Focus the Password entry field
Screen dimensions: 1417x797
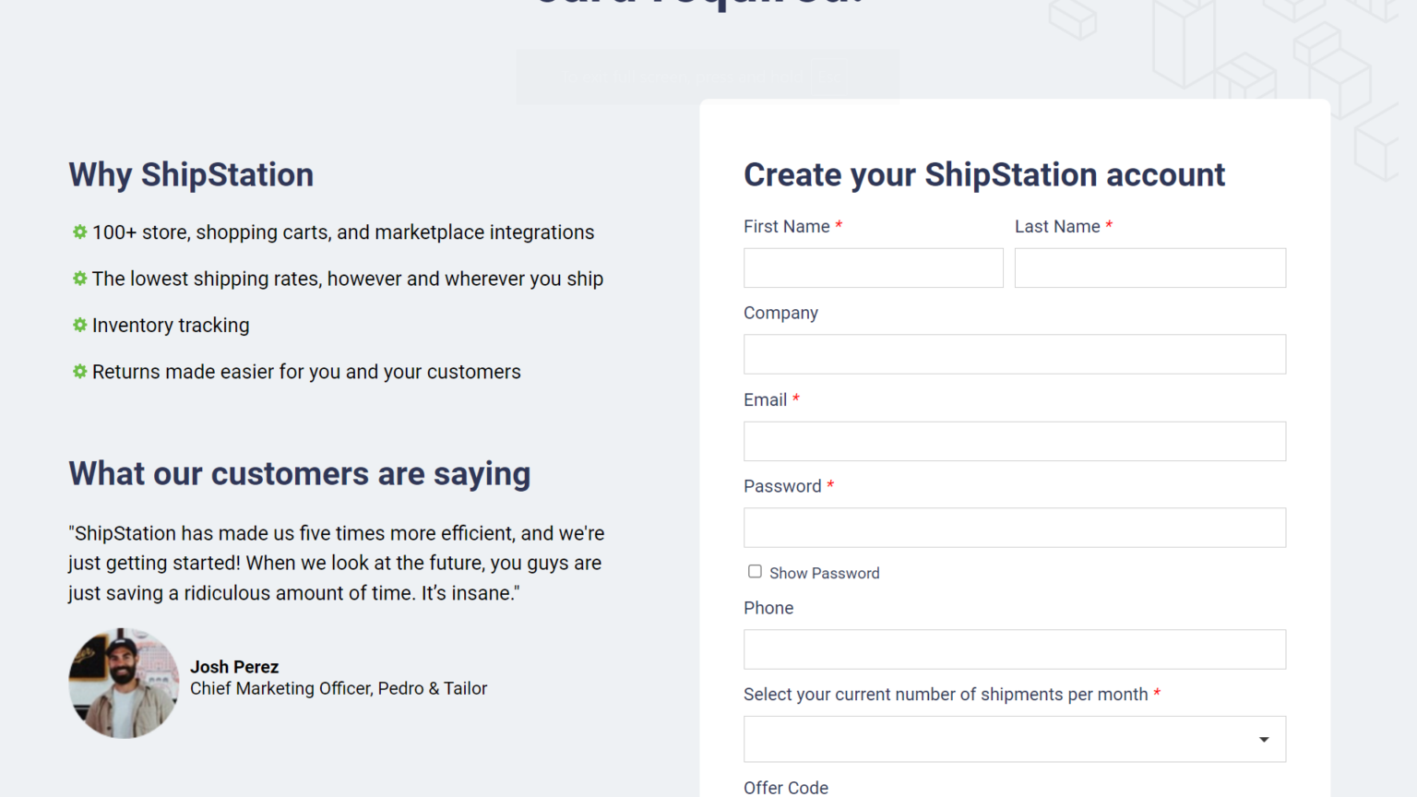click(x=1015, y=528)
